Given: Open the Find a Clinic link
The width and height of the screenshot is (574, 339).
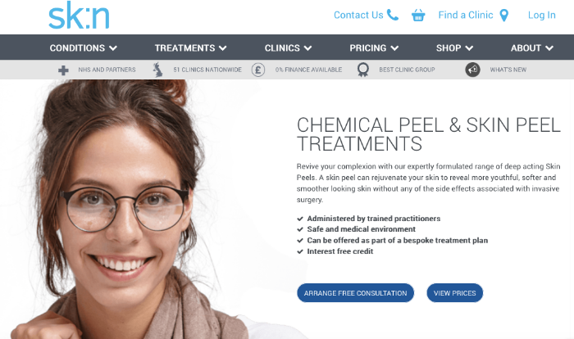Looking at the screenshot, I should (x=466, y=15).
